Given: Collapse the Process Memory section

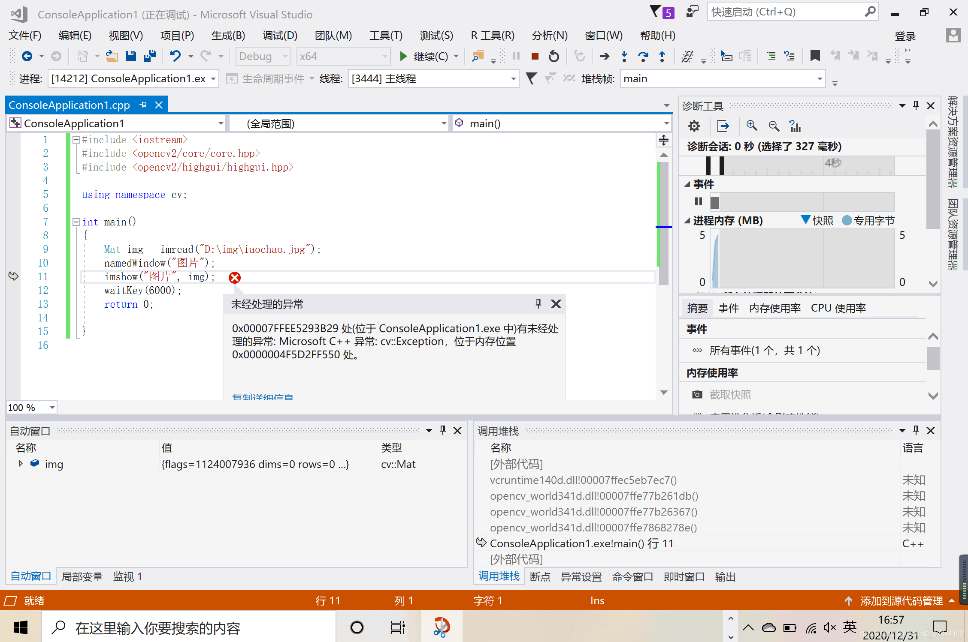Looking at the screenshot, I should [x=687, y=221].
